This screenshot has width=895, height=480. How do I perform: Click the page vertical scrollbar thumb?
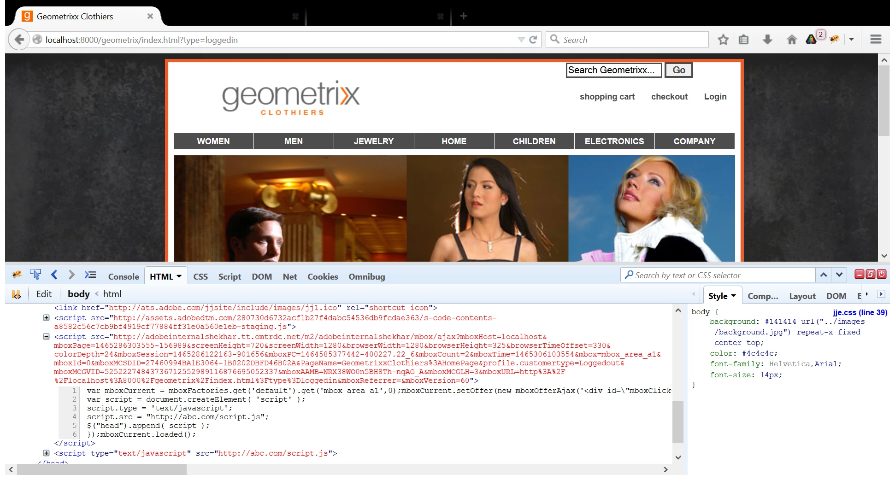[x=883, y=101]
